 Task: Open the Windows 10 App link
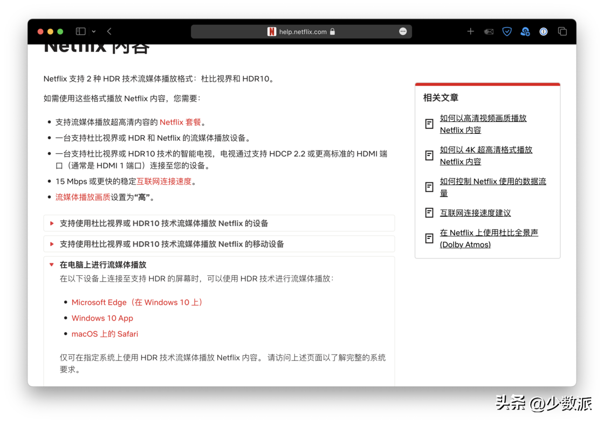102,318
